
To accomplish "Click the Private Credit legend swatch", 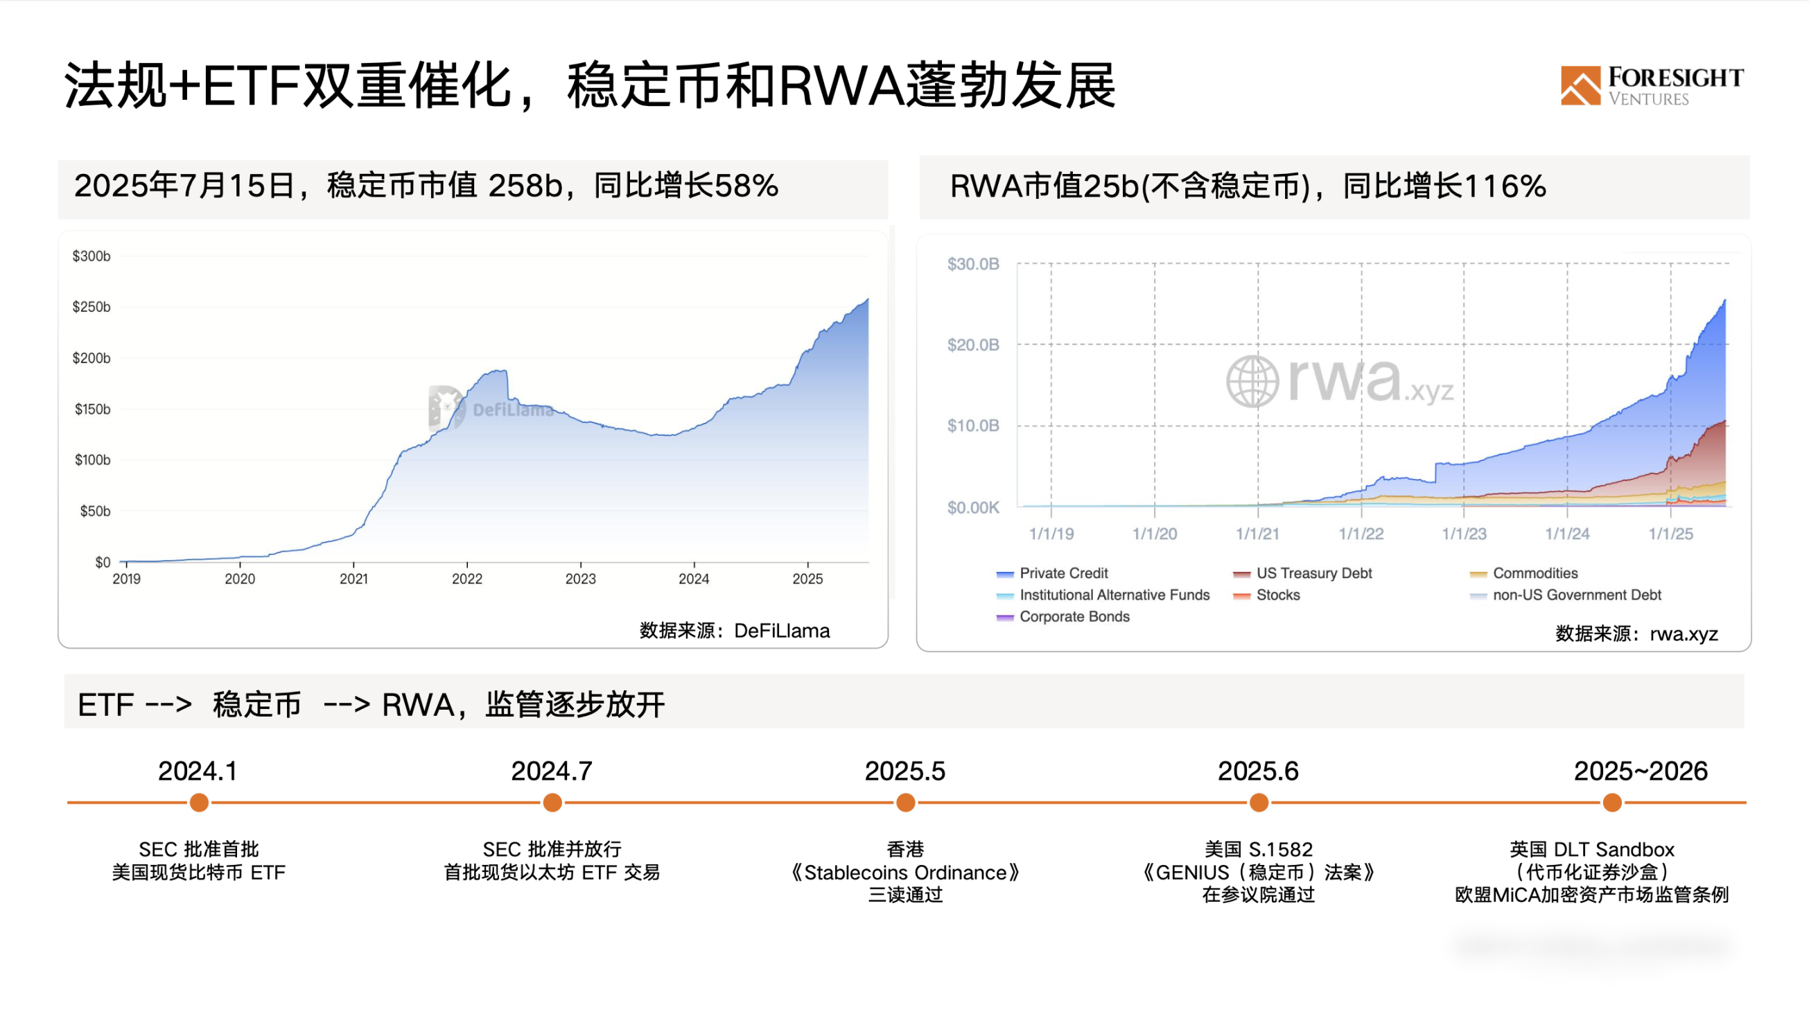I will (x=1005, y=575).
